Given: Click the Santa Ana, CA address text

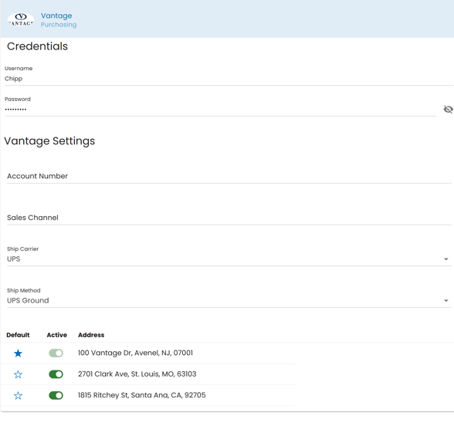Looking at the screenshot, I should click(141, 395).
